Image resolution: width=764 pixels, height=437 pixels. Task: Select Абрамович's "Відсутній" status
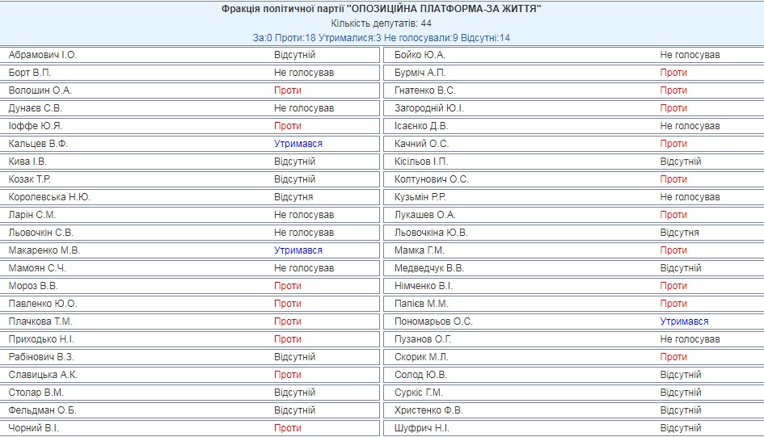295,55
